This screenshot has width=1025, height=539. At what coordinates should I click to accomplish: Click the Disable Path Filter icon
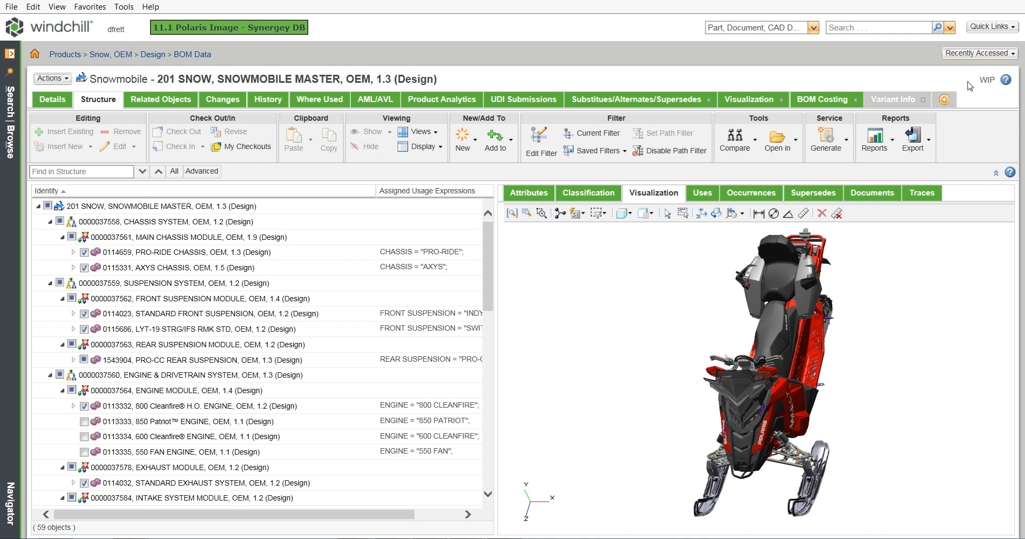(637, 151)
